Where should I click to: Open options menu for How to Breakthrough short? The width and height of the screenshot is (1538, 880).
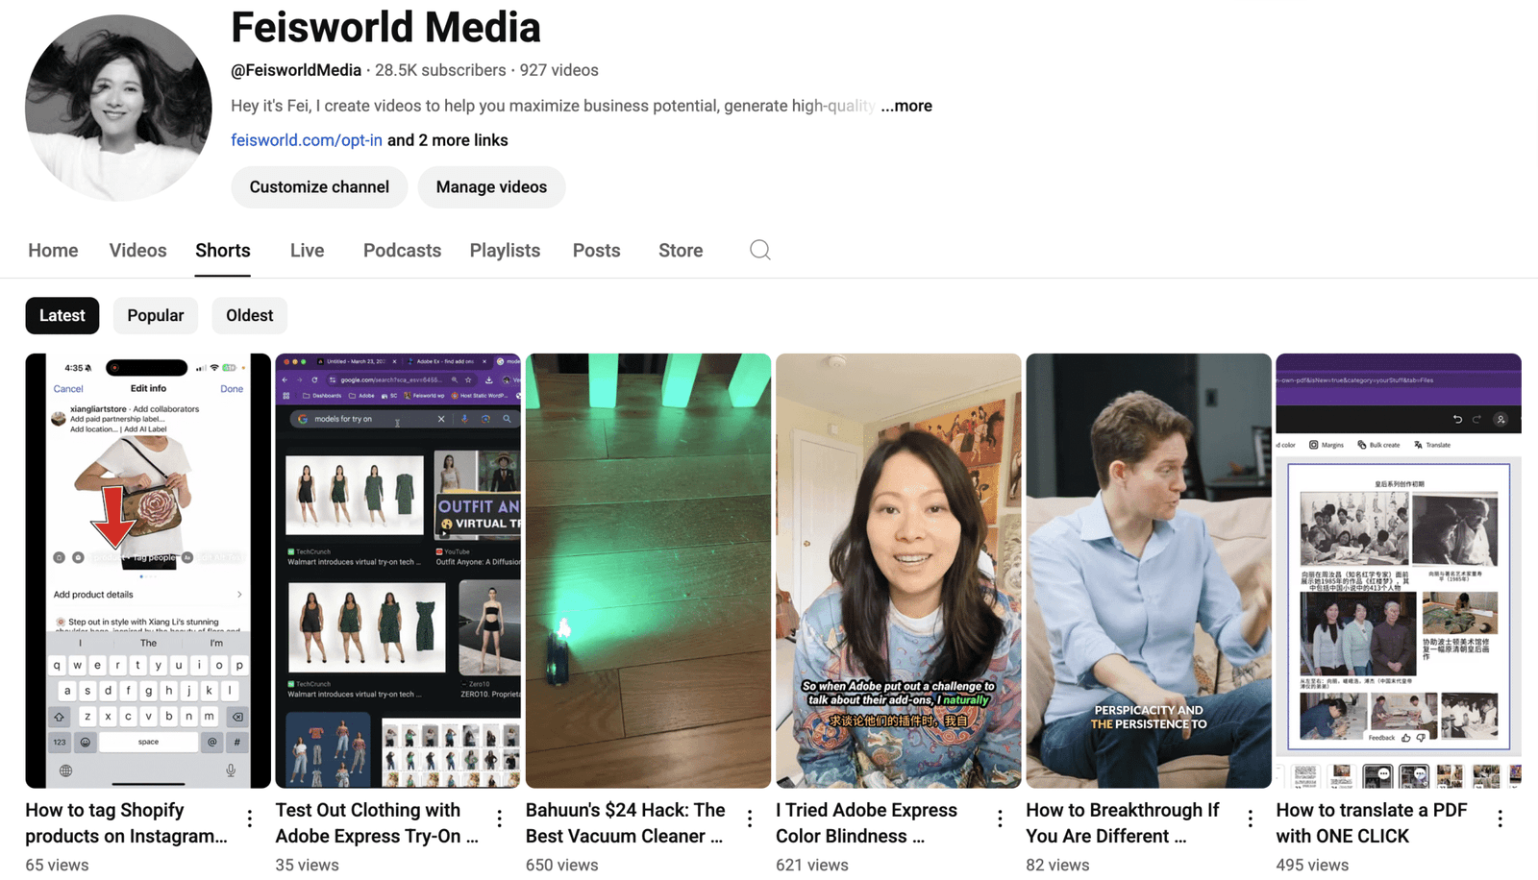[1250, 819]
